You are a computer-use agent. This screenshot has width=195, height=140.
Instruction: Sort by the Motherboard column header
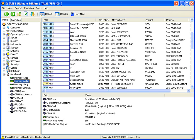coord(127,20)
